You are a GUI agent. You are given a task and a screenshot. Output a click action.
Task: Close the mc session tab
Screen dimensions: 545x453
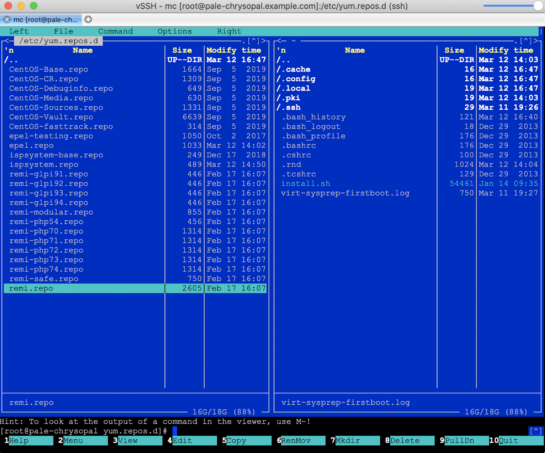pos(7,20)
